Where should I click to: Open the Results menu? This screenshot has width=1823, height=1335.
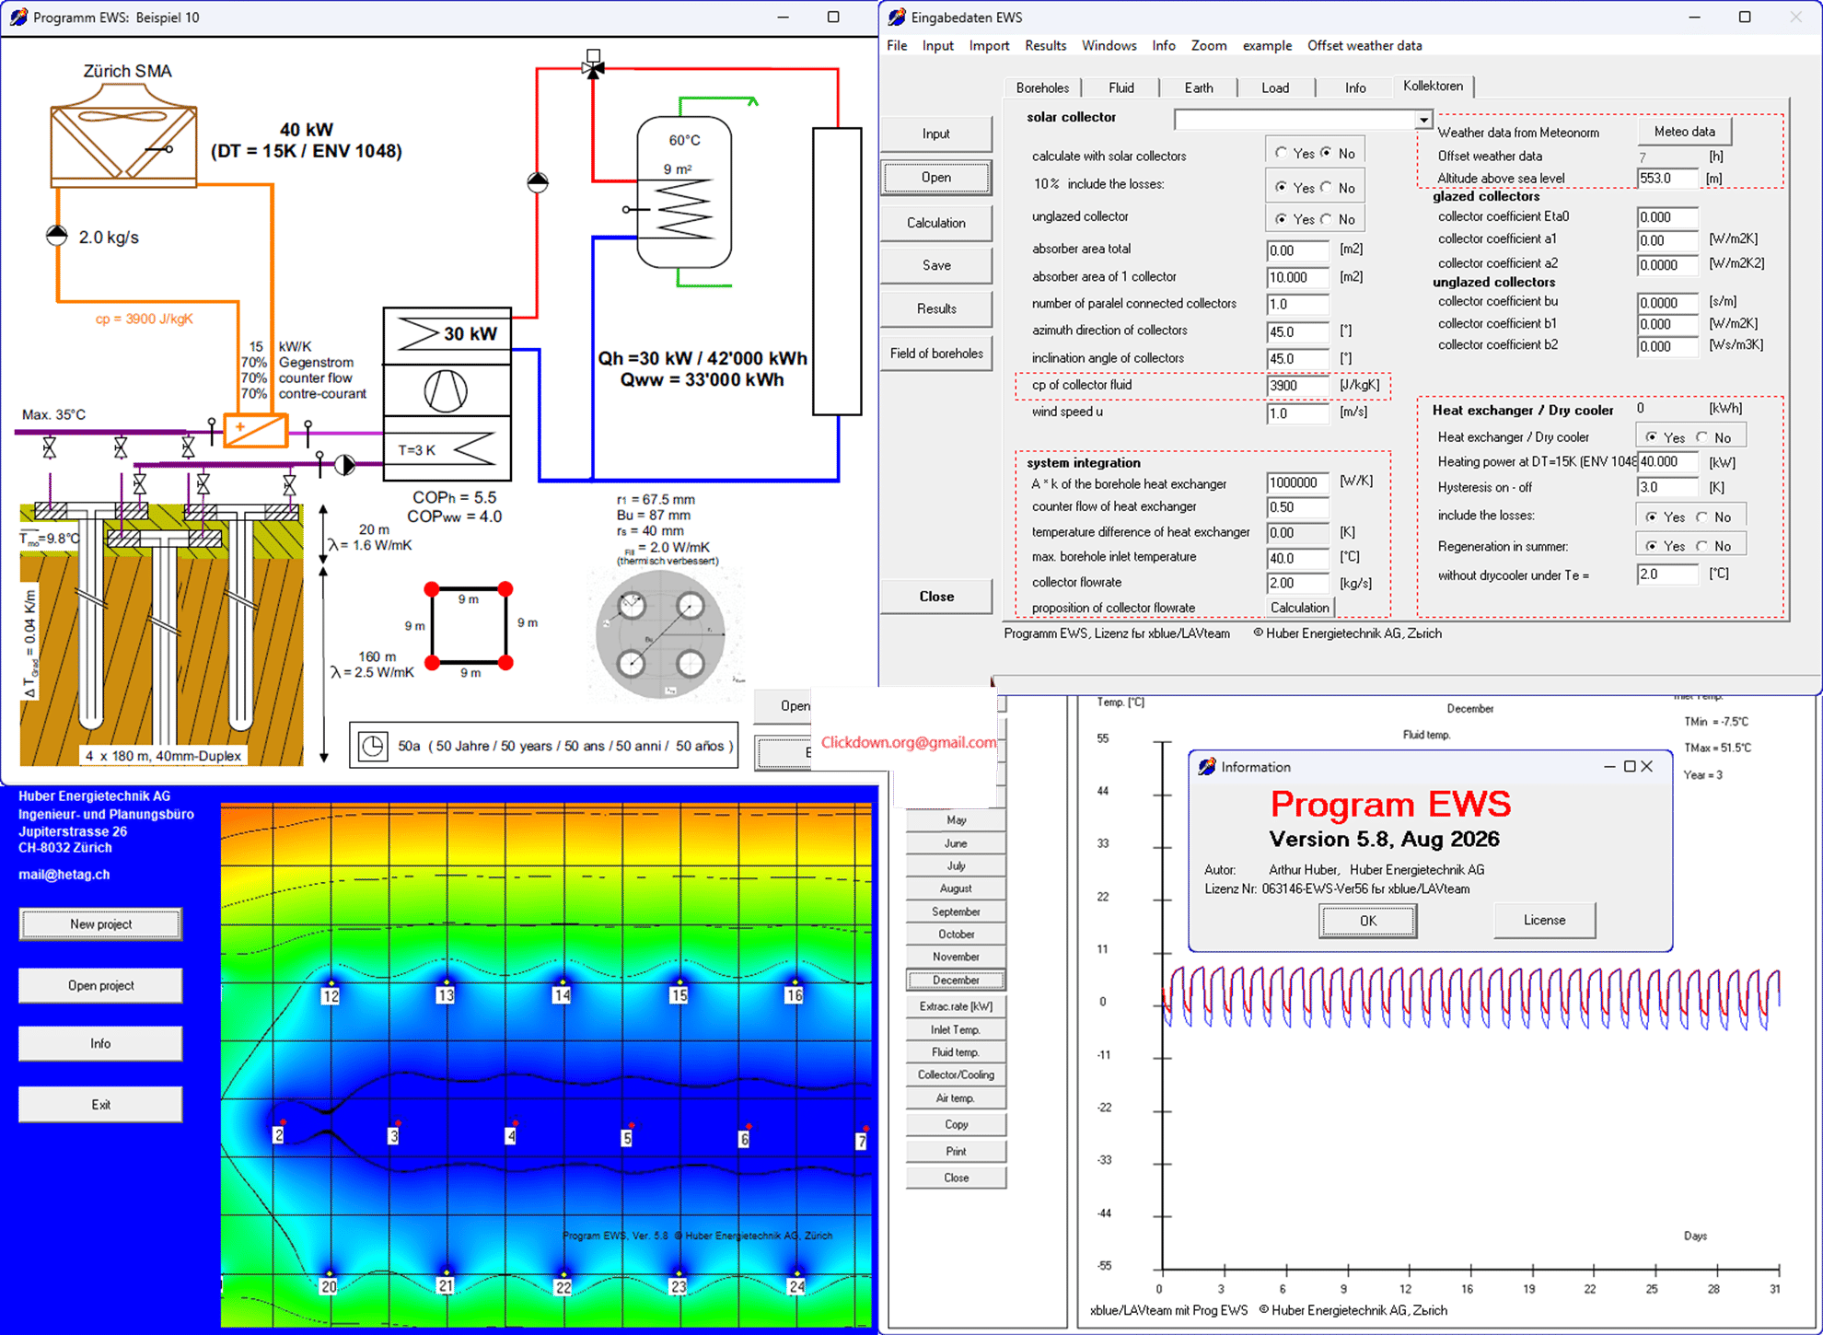[x=1045, y=45]
